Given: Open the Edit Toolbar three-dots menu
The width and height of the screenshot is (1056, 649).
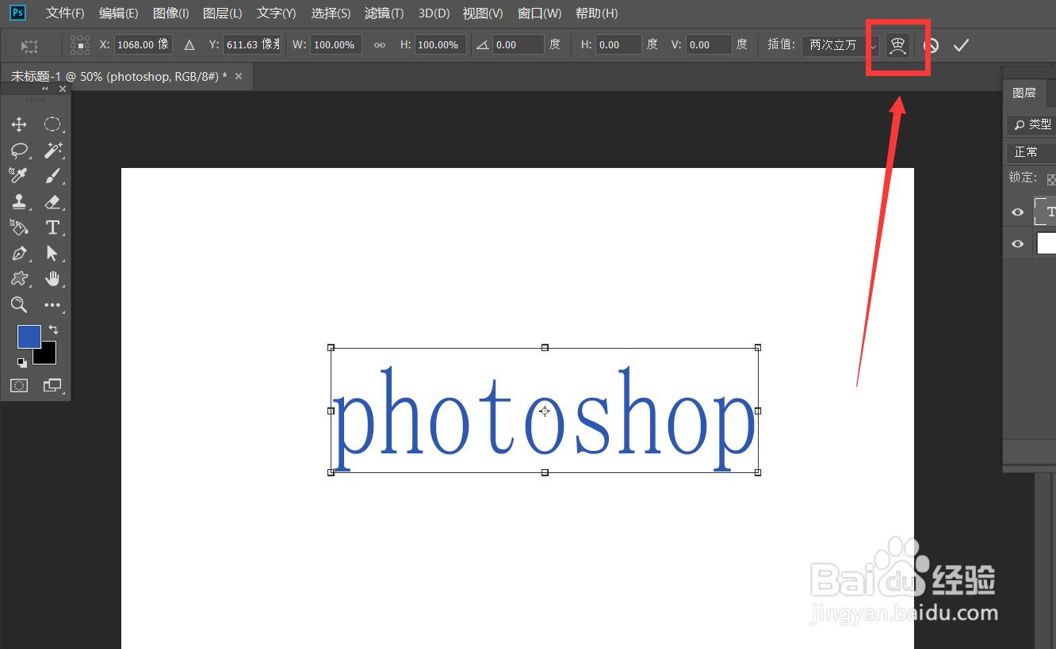Looking at the screenshot, I should pyautogui.click(x=52, y=304).
